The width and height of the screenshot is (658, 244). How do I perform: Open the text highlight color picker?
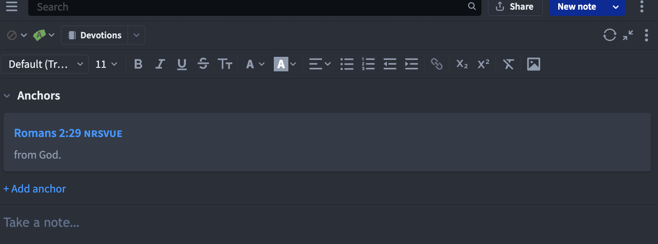coord(285,64)
